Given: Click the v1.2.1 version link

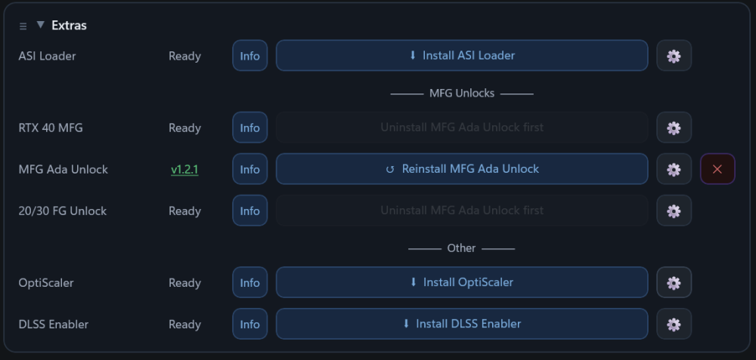Looking at the screenshot, I should [x=184, y=169].
